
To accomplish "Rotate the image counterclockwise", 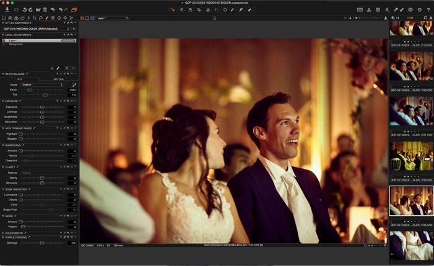I will point(25,10).
